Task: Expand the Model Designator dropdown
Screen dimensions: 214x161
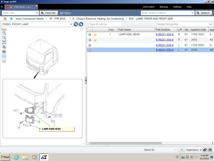Action: pyautogui.click(x=211, y=24)
